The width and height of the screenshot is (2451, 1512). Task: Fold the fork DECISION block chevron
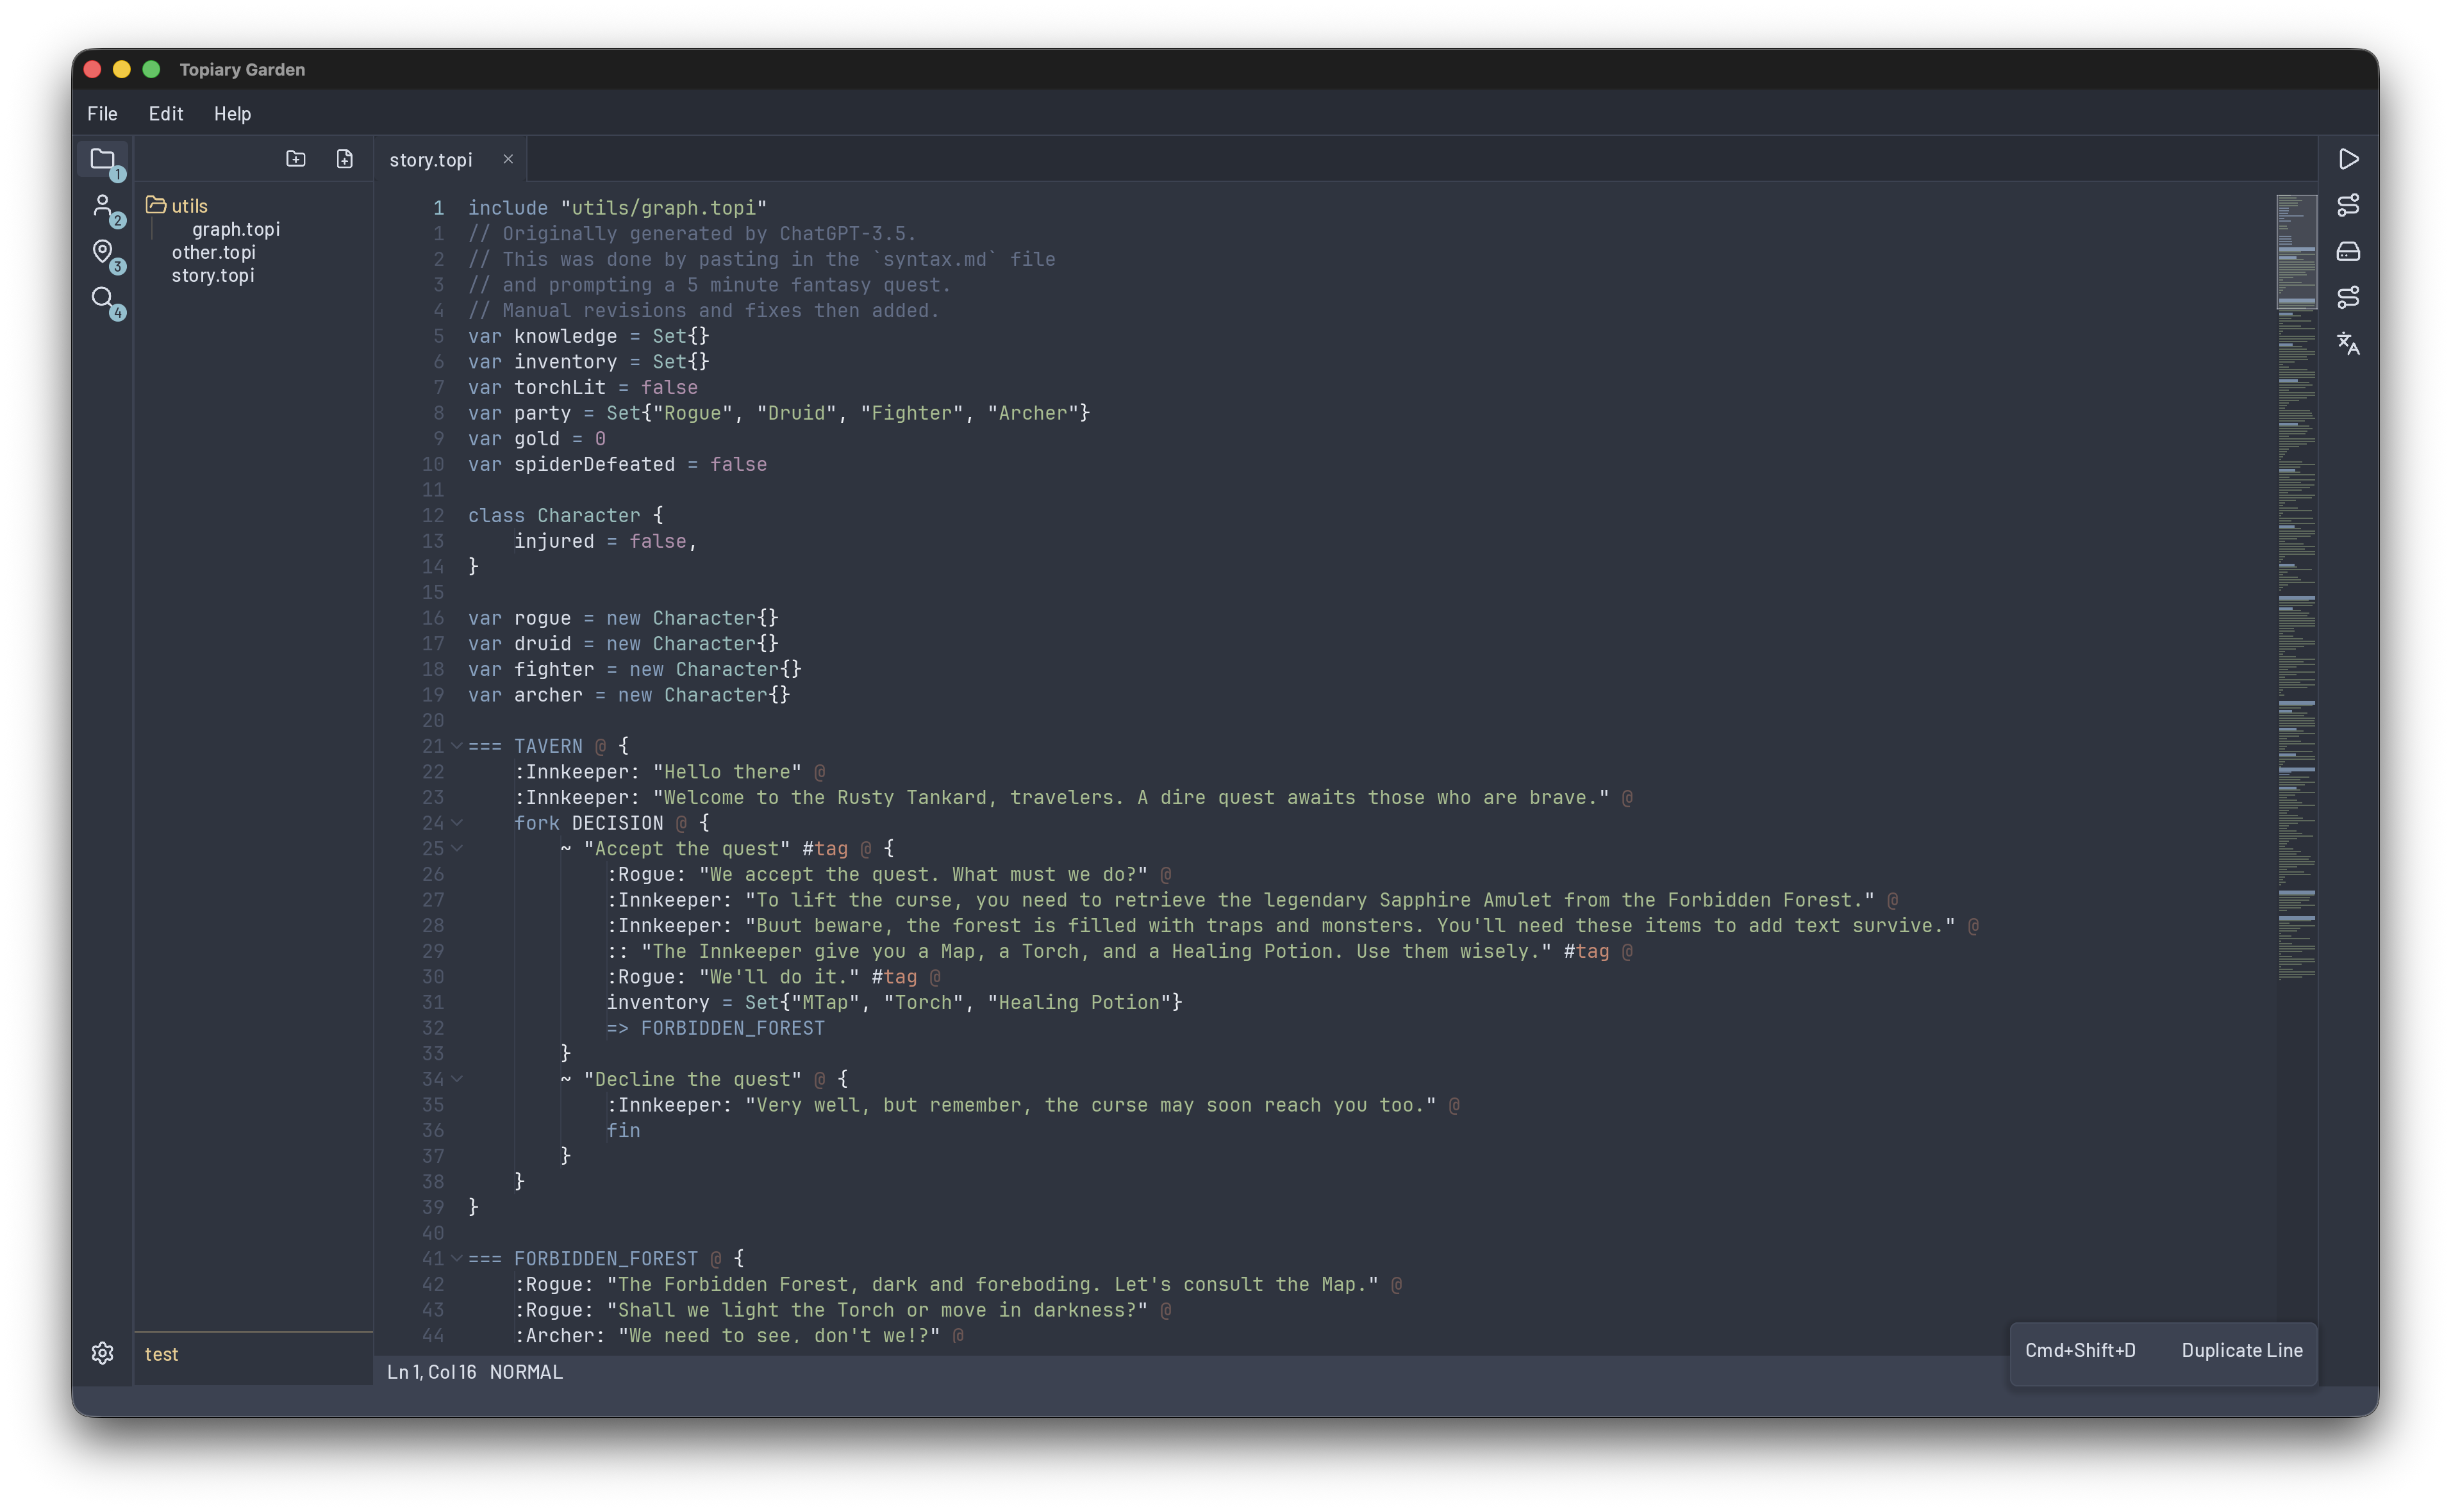(x=457, y=823)
